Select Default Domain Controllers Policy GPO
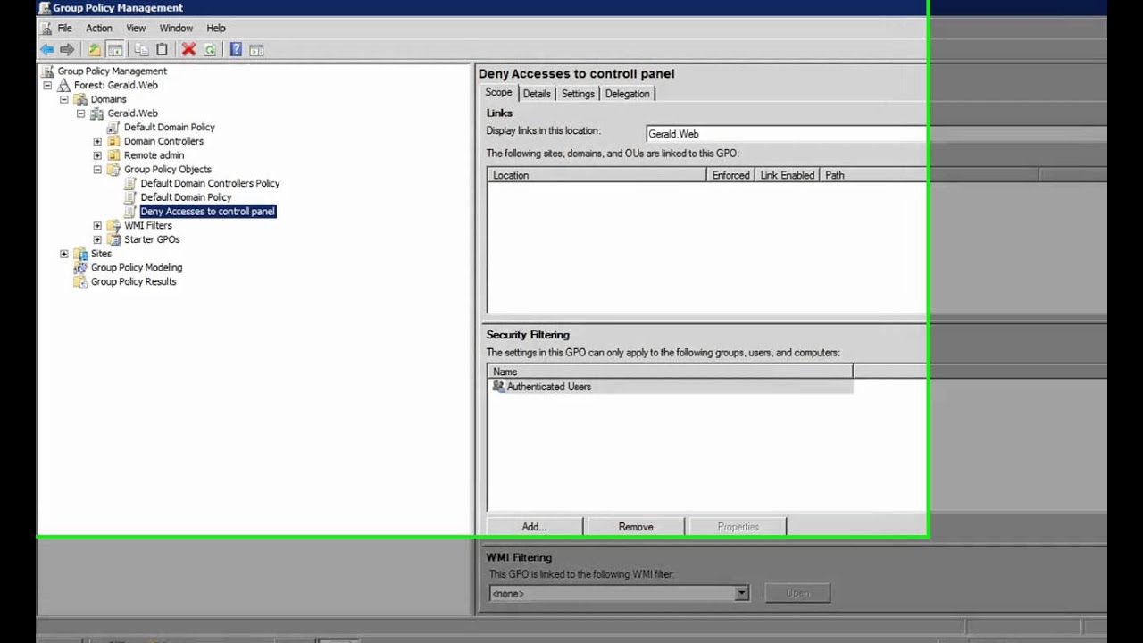The width and height of the screenshot is (1143, 643). click(x=210, y=183)
